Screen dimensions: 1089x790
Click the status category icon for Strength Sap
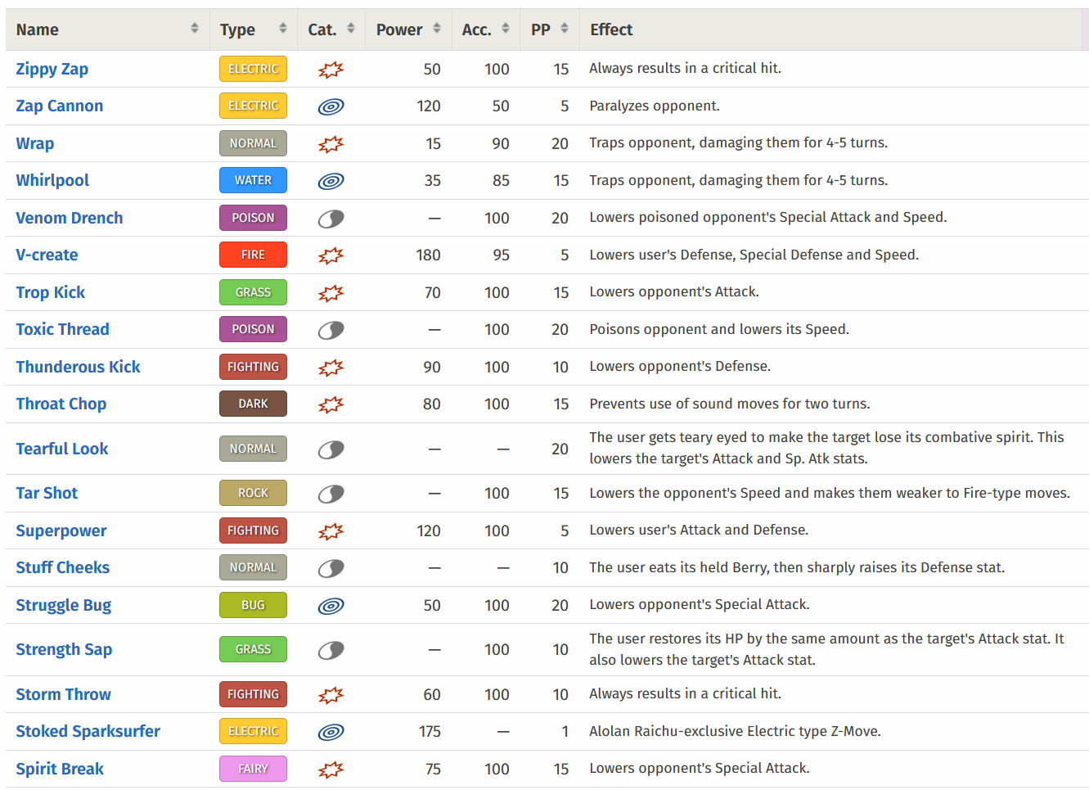[x=331, y=650]
